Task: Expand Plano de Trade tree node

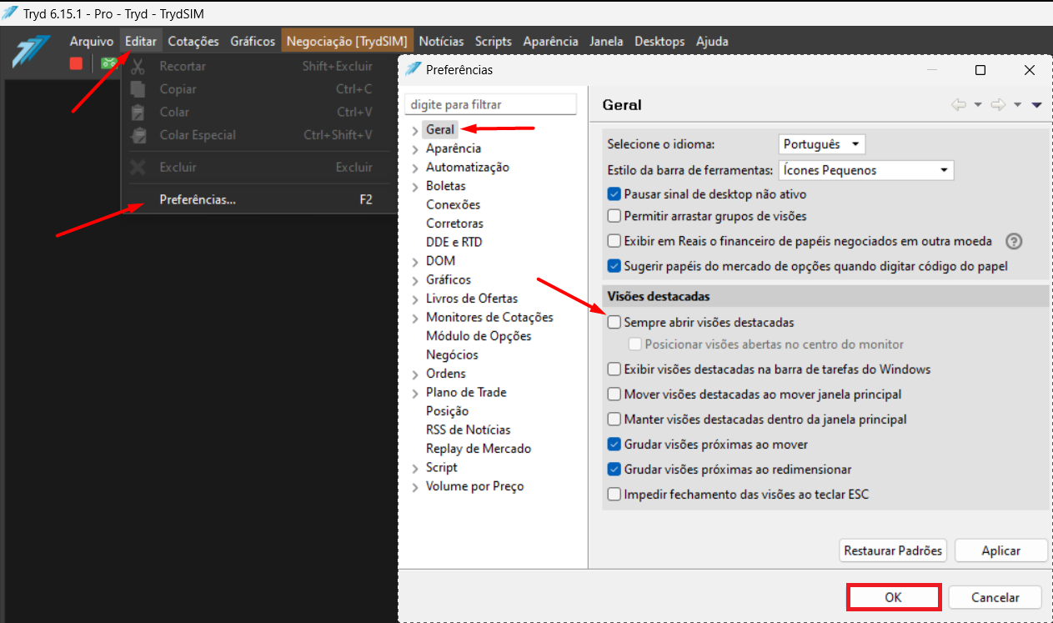Action: click(415, 393)
